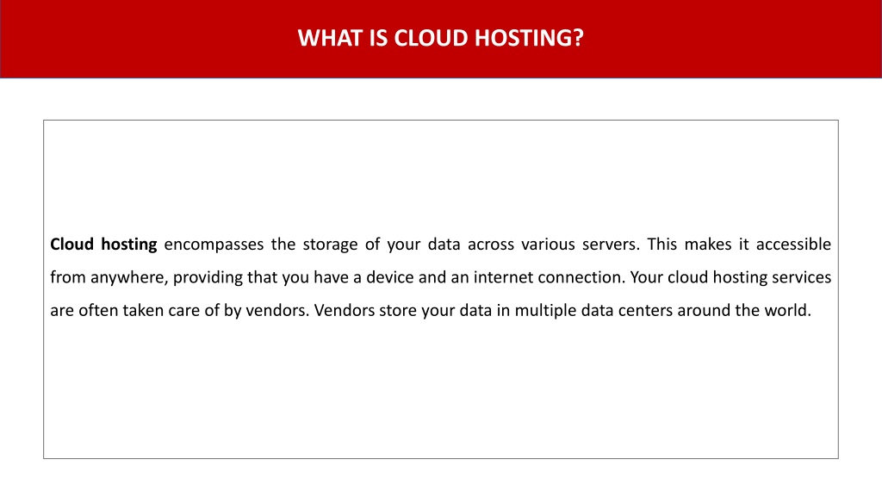Click the word 'encompasses' in the paragraph

(x=214, y=245)
